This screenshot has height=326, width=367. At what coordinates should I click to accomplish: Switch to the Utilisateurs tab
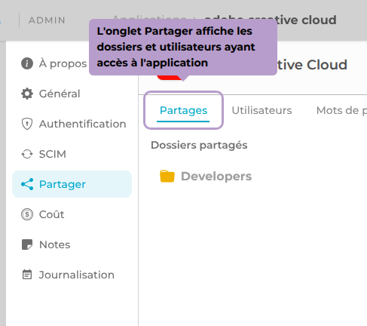tap(261, 110)
